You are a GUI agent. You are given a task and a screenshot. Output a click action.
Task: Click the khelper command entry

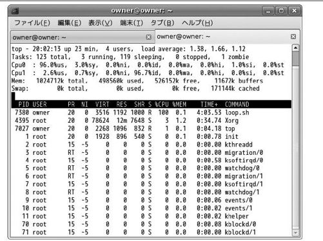click(x=237, y=217)
